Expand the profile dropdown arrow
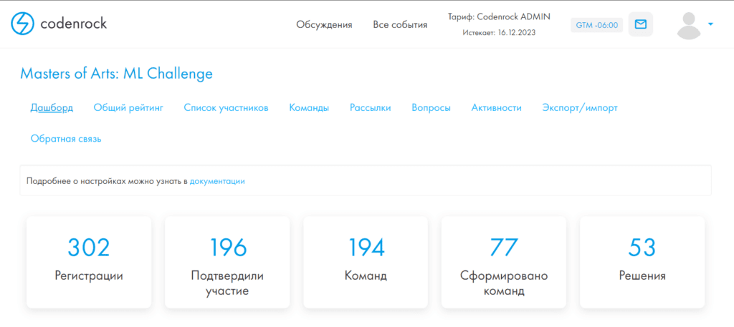The height and width of the screenshot is (327, 734). coord(710,24)
